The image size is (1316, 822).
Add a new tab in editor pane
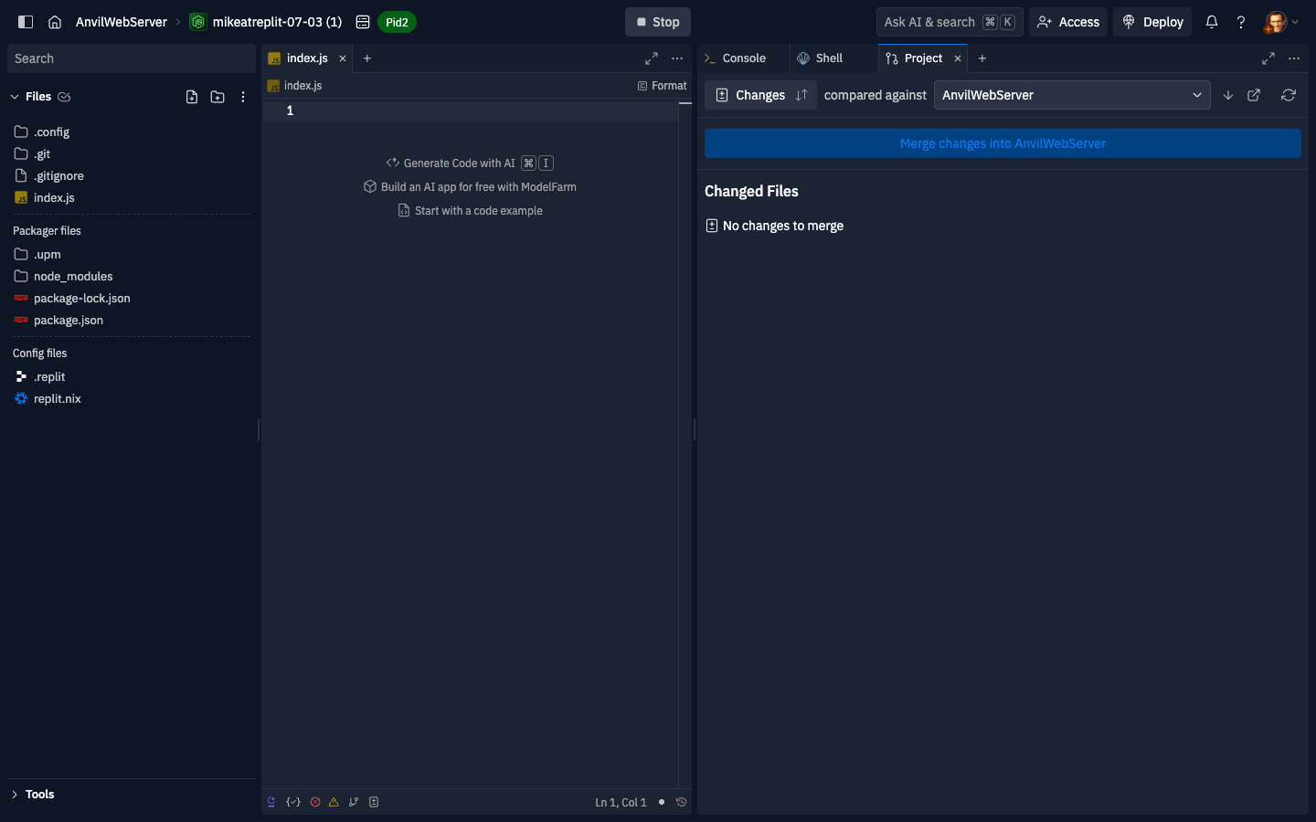[x=367, y=58]
